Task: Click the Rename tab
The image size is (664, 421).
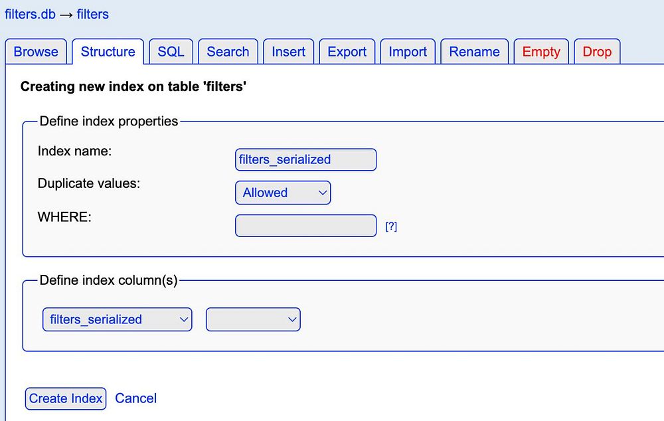Action: point(474,52)
